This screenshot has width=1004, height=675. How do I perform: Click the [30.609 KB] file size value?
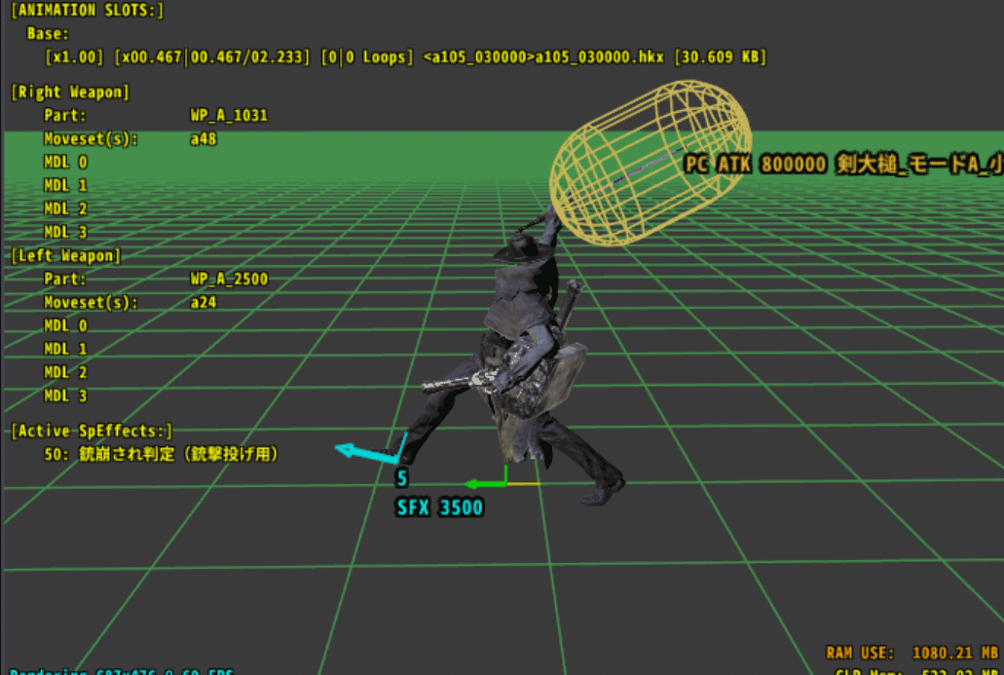point(721,57)
